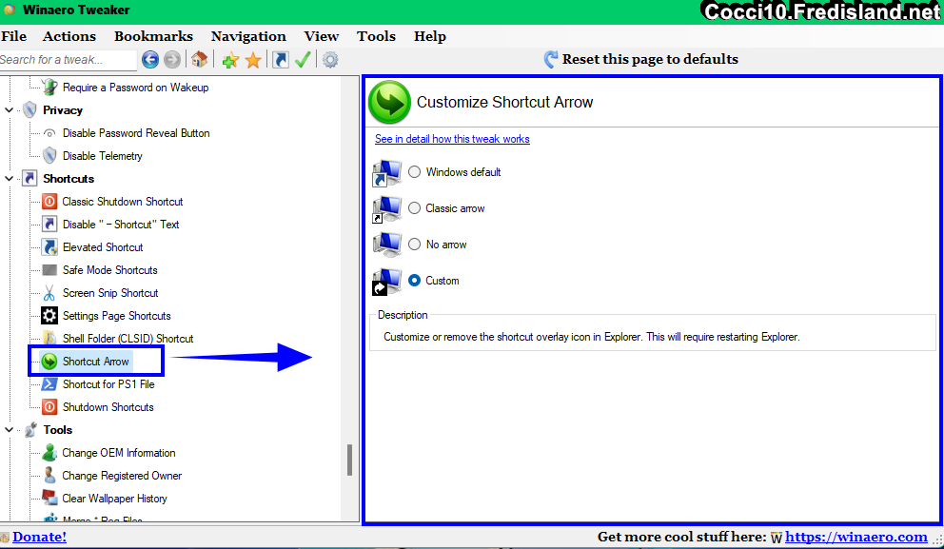Viewport: 944px width, 549px height.
Task: Click the Classic Shutdown Shortcut red icon
Action: tap(49, 202)
